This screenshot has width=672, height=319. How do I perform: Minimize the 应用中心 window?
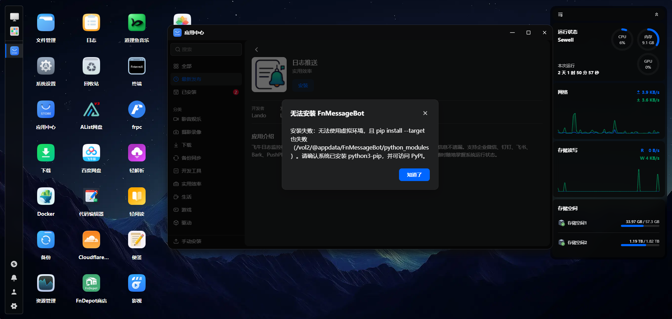tap(512, 33)
